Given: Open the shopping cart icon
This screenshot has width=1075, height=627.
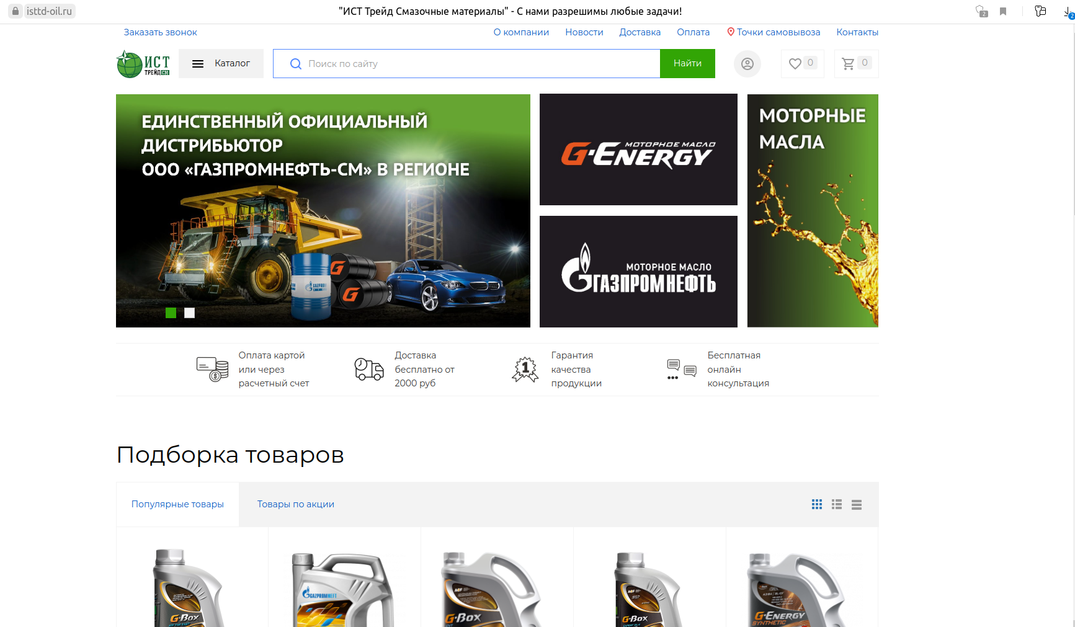Looking at the screenshot, I should [848, 64].
